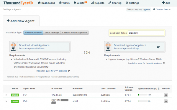This screenshot has width=177, height=110.
Task: Click the orange alerts notification badge
Action: coord(86,2)
